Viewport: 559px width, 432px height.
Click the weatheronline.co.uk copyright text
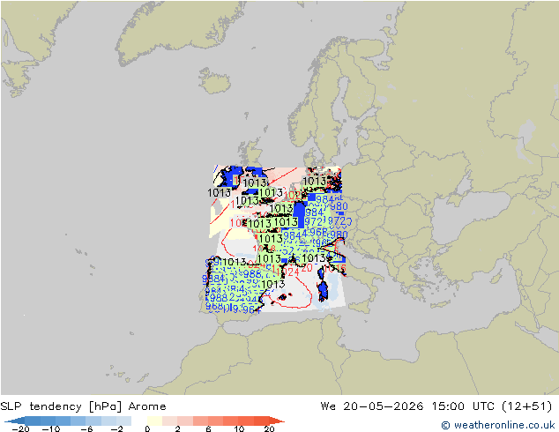(497, 425)
